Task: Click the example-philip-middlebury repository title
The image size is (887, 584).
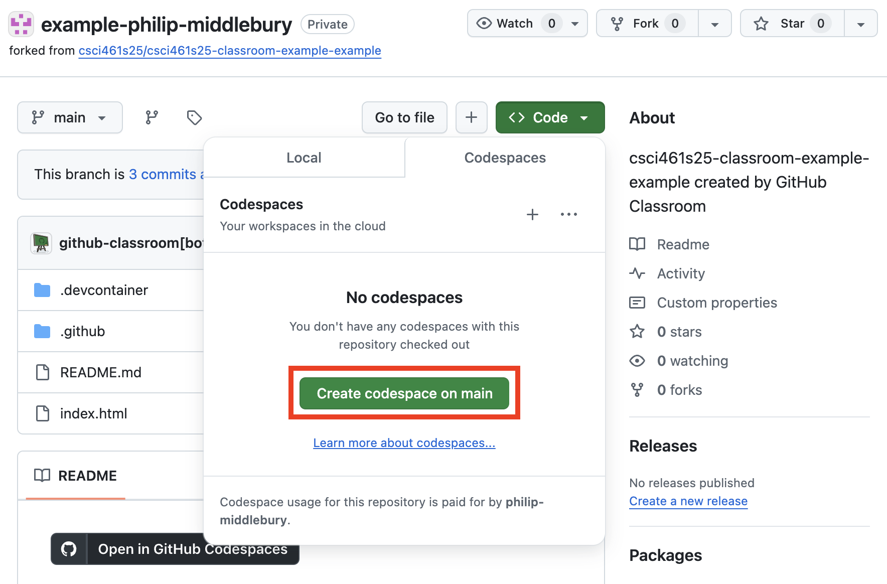Action: click(x=166, y=25)
